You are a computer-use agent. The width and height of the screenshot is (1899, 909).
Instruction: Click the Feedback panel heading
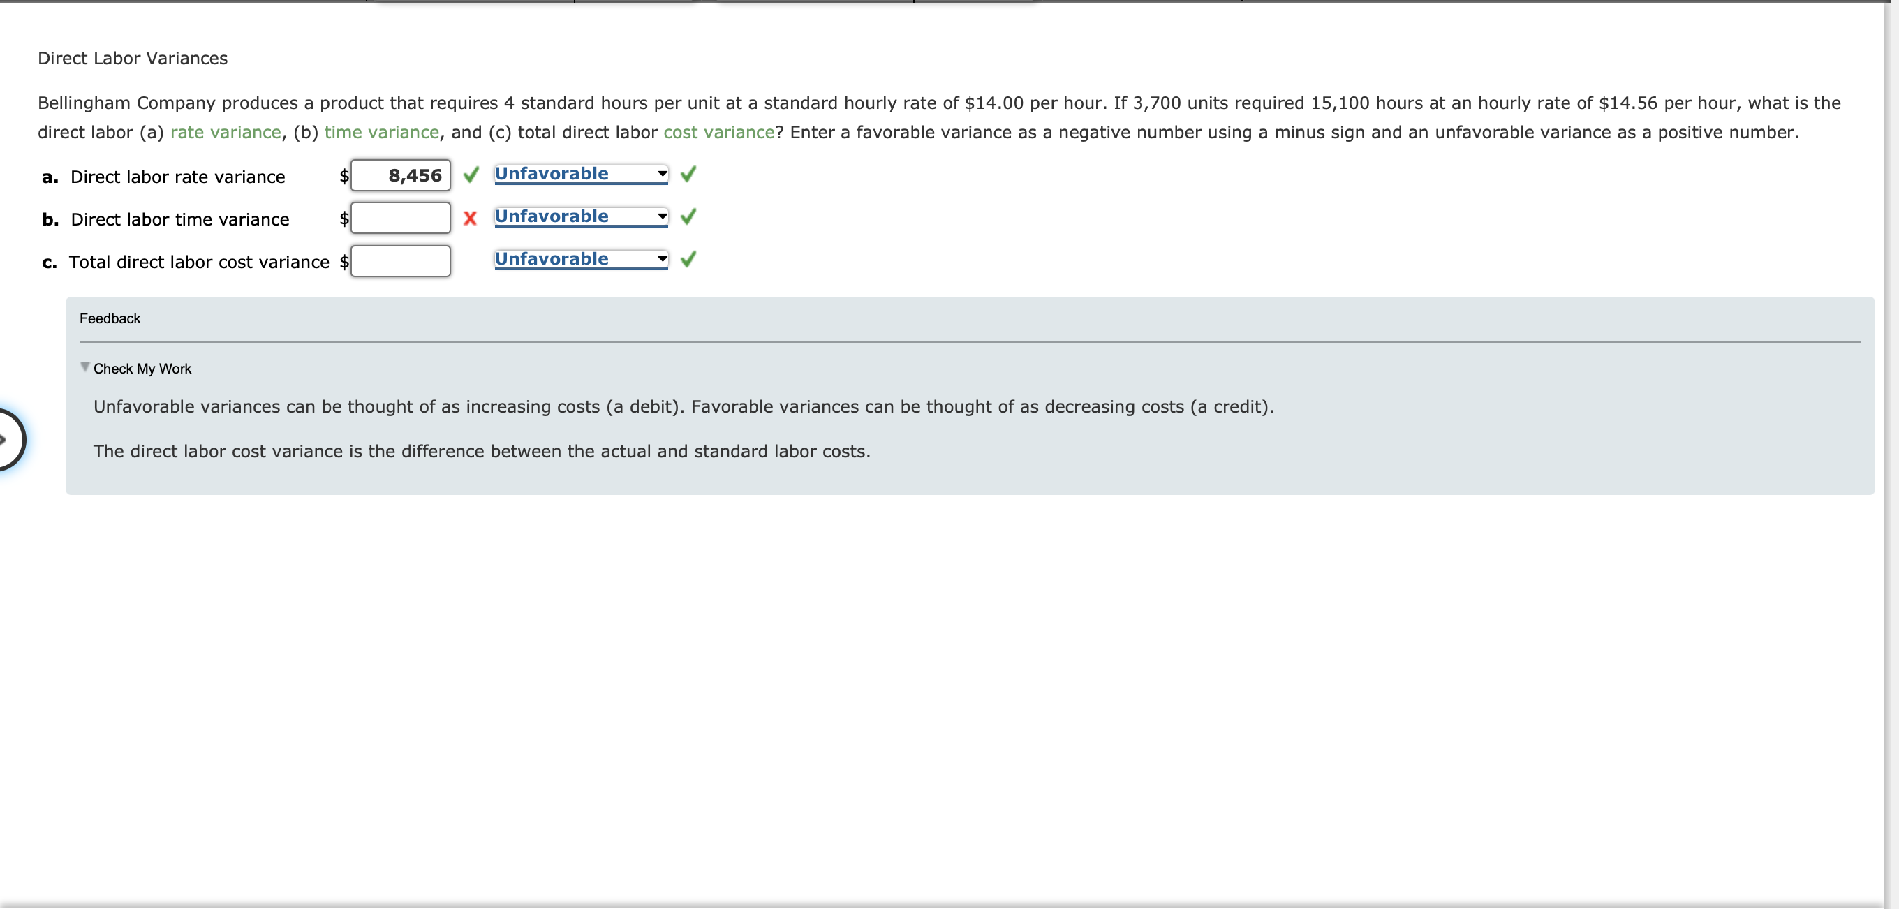pyautogui.click(x=110, y=318)
